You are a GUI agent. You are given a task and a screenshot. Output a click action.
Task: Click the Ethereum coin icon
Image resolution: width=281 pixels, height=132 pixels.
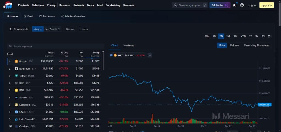[16, 68]
